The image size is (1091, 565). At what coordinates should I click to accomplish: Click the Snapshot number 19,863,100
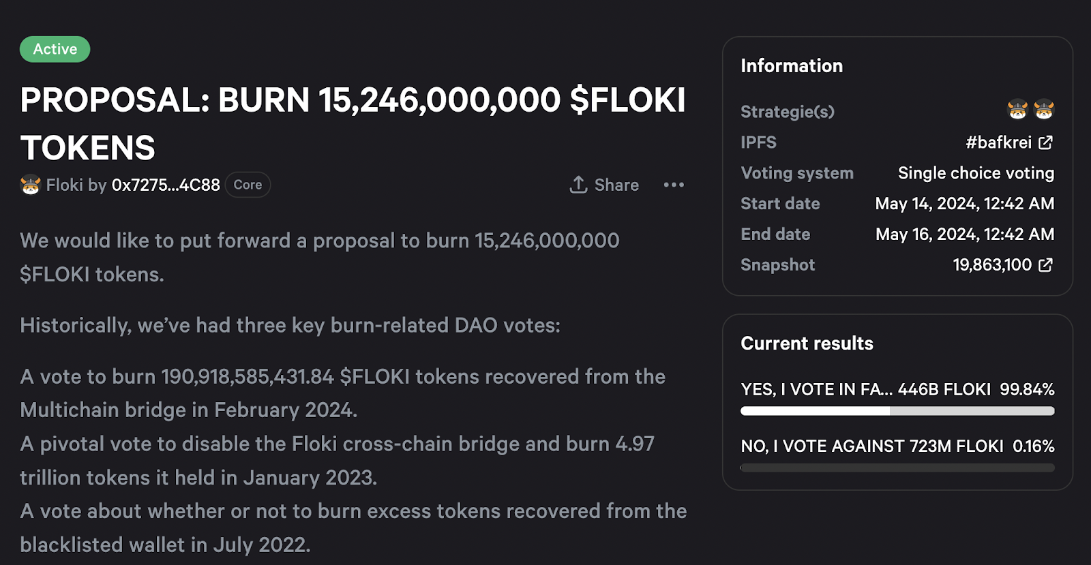click(992, 264)
